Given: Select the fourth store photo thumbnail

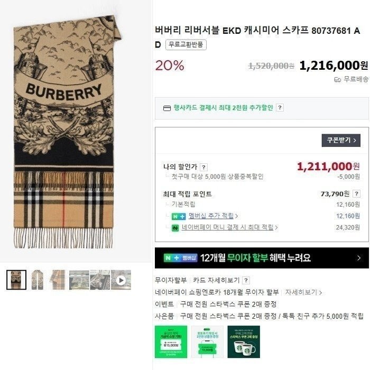Looking at the screenshot, I should 79,280.
